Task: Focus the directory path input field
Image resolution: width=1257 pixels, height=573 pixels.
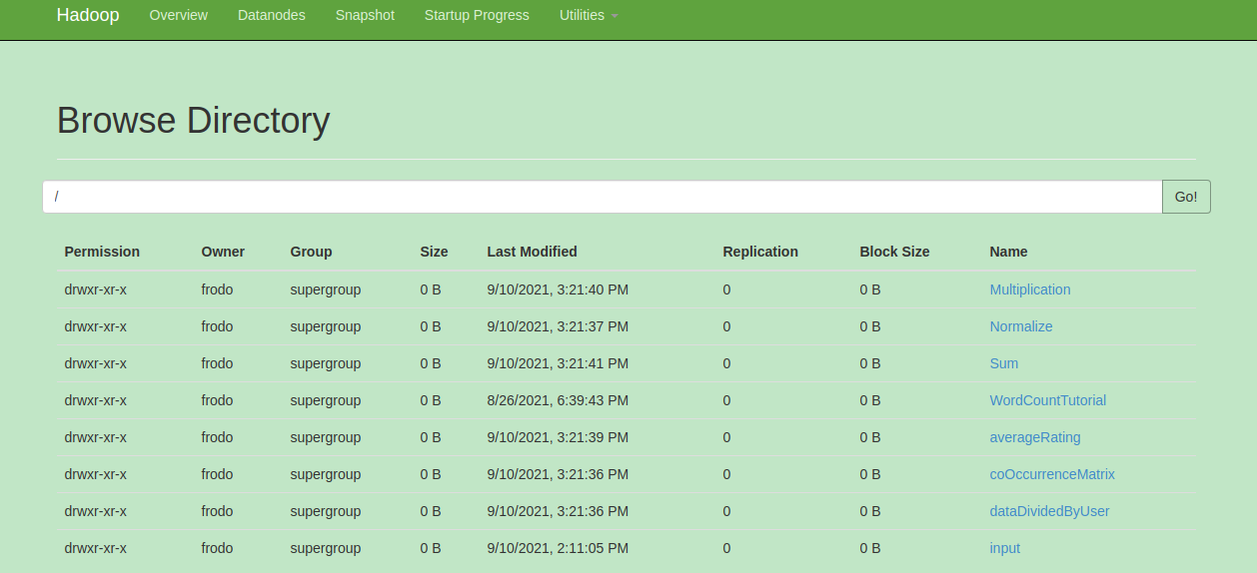Action: [602, 197]
